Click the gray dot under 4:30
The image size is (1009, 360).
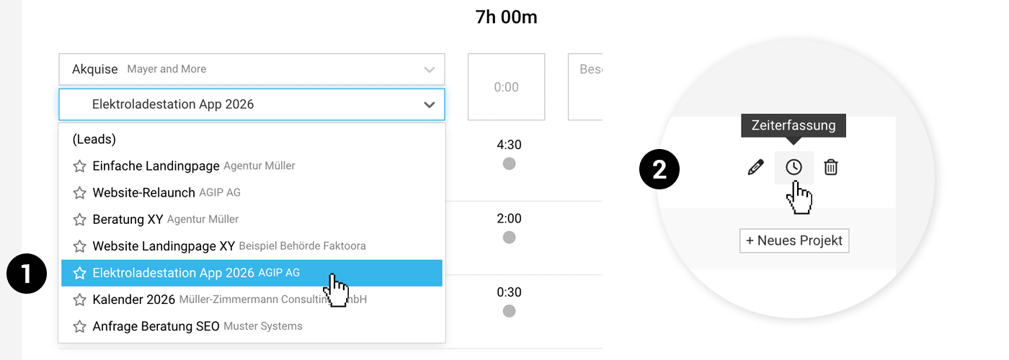[x=510, y=164]
